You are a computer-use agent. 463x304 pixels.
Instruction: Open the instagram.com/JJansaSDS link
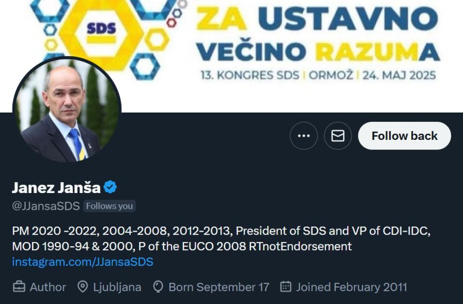coord(83,262)
